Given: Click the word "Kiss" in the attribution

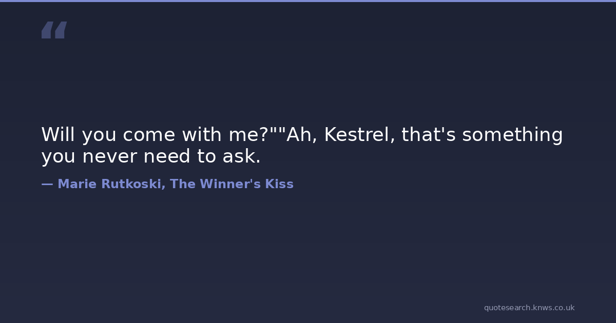Looking at the screenshot, I should [279, 184].
